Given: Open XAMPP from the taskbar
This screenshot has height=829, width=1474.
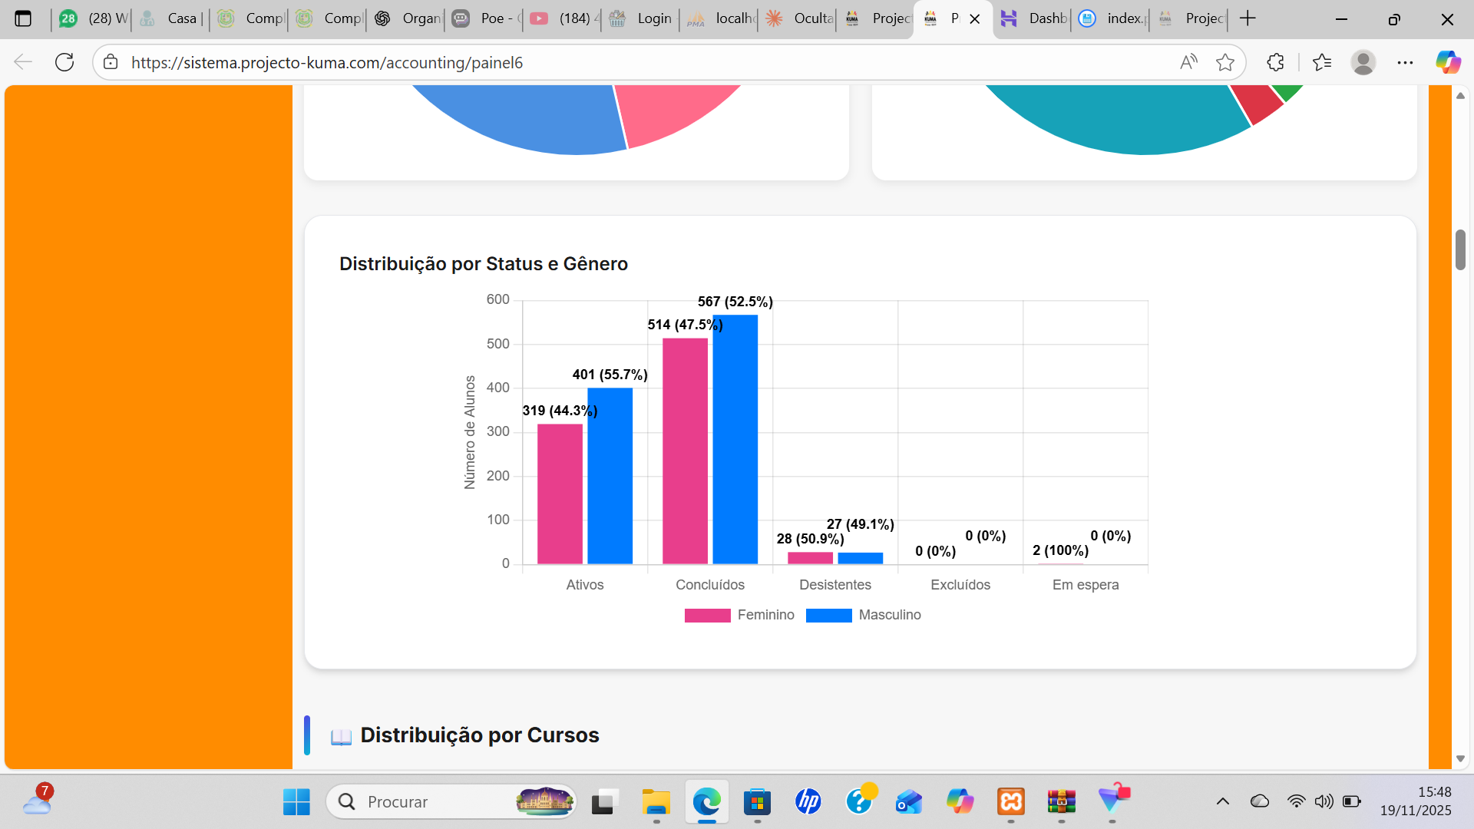Looking at the screenshot, I should (x=1010, y=801).
